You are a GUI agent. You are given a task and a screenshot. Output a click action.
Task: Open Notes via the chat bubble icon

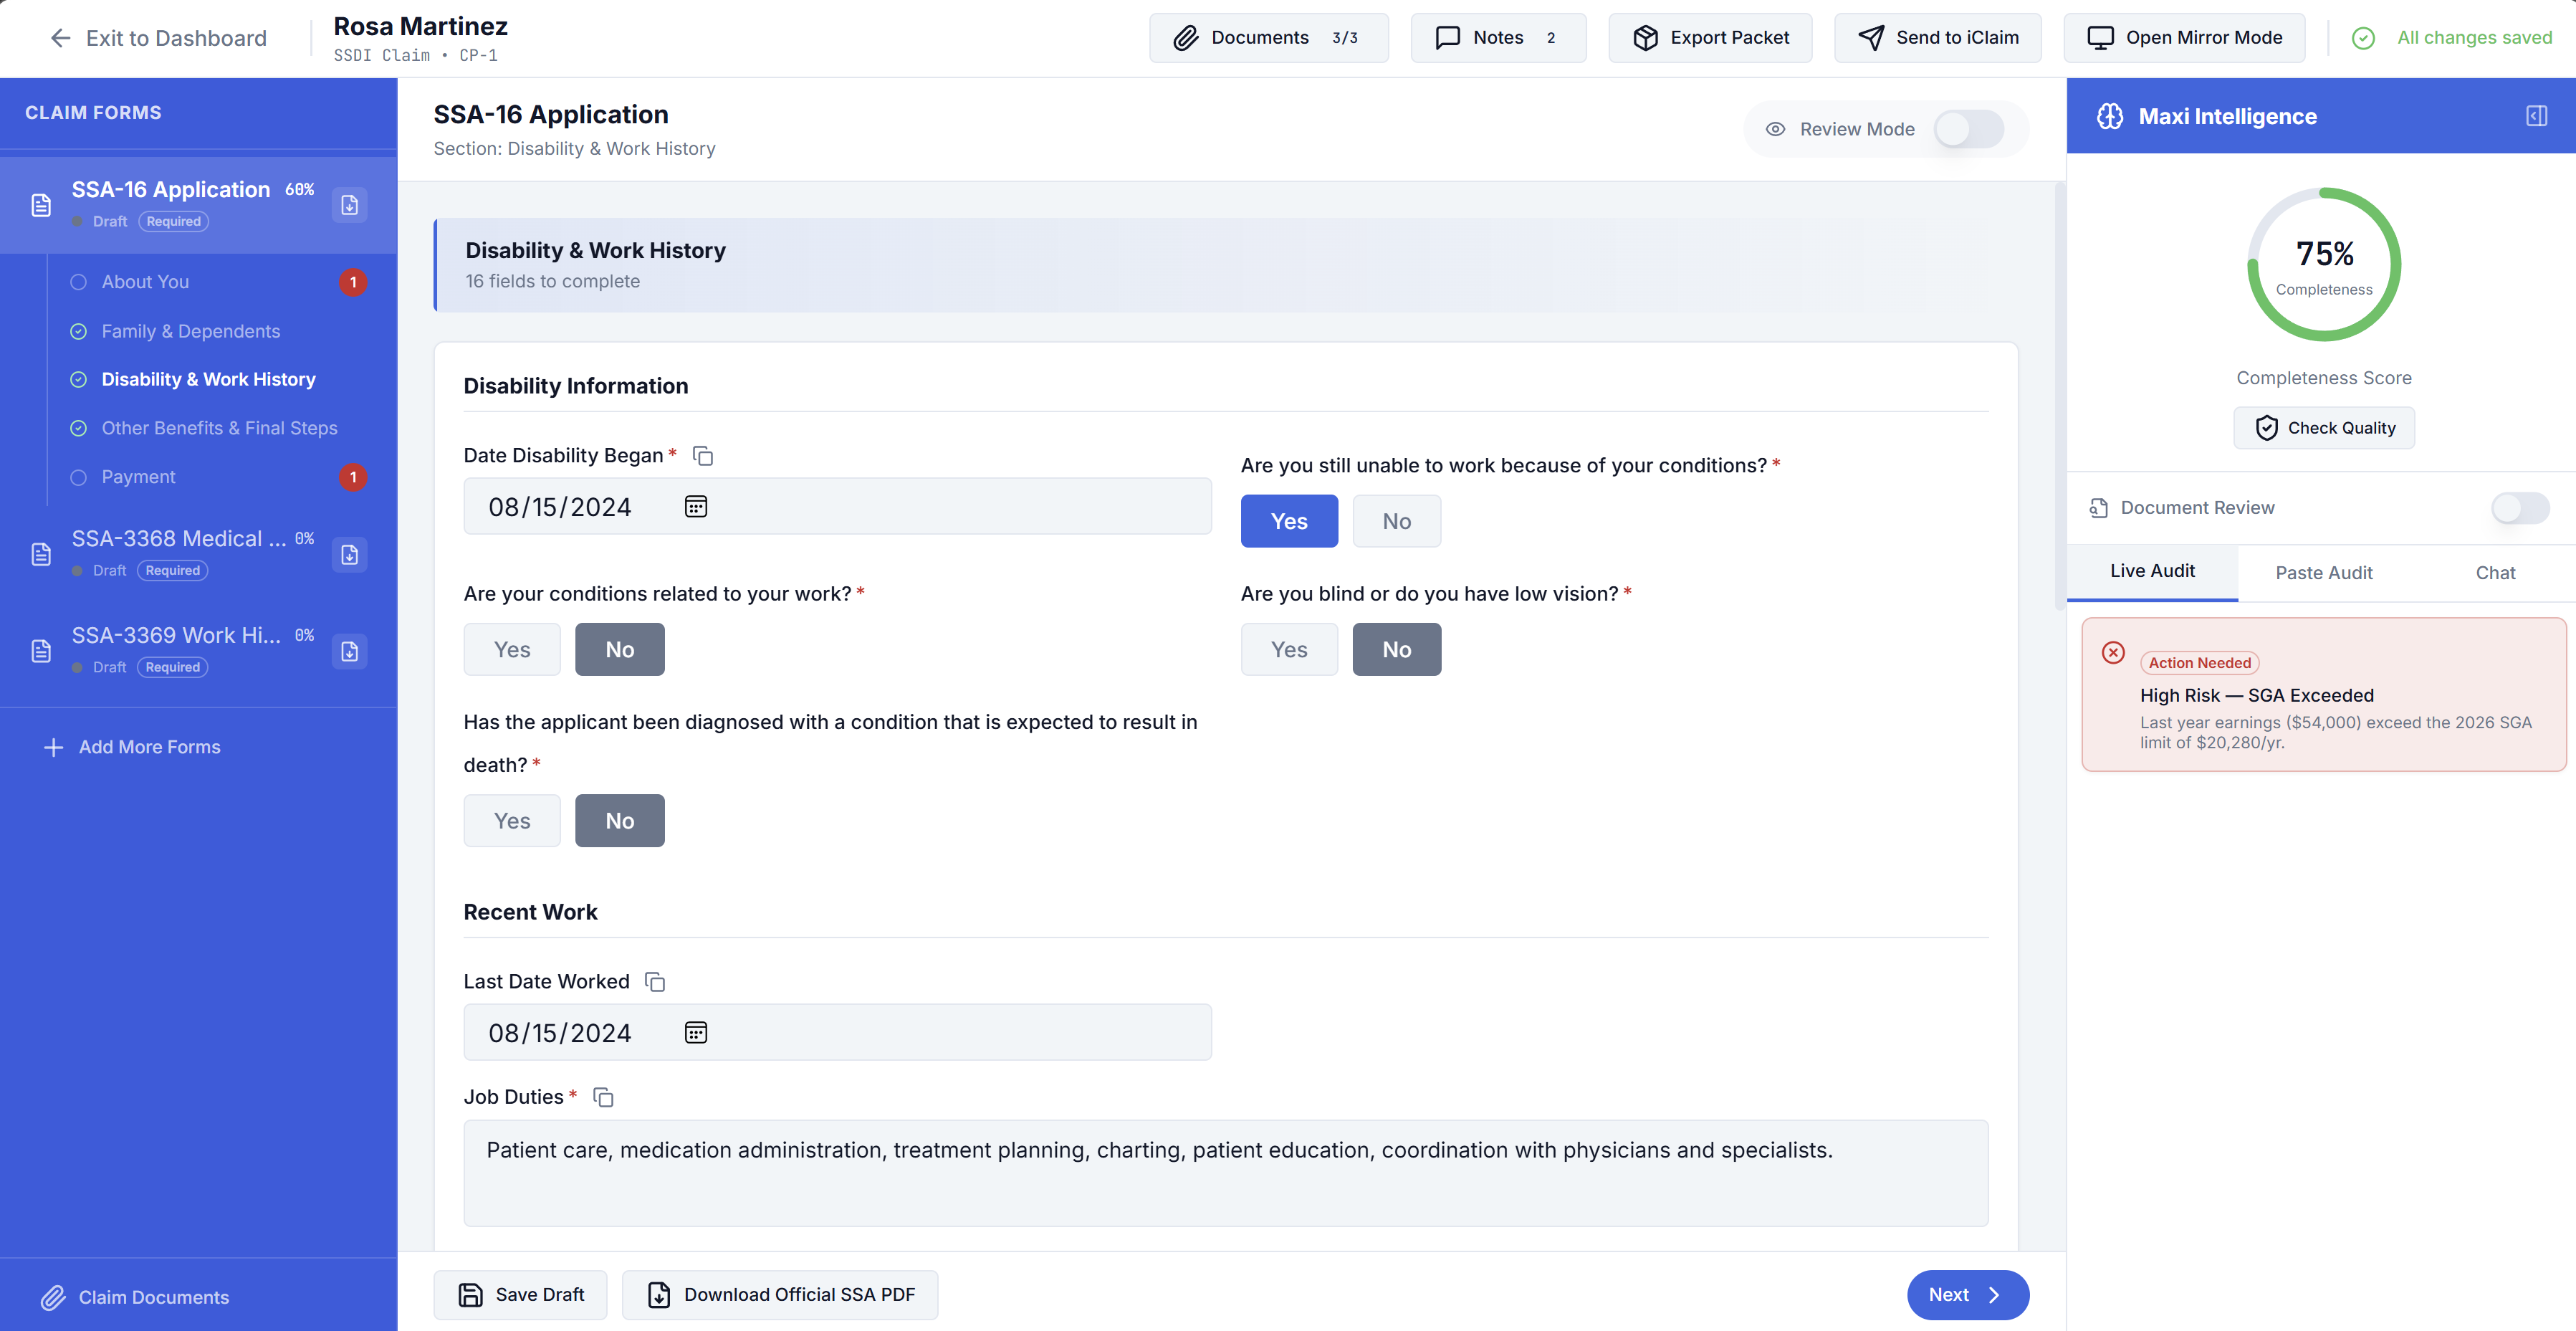tap(1448, 37)
